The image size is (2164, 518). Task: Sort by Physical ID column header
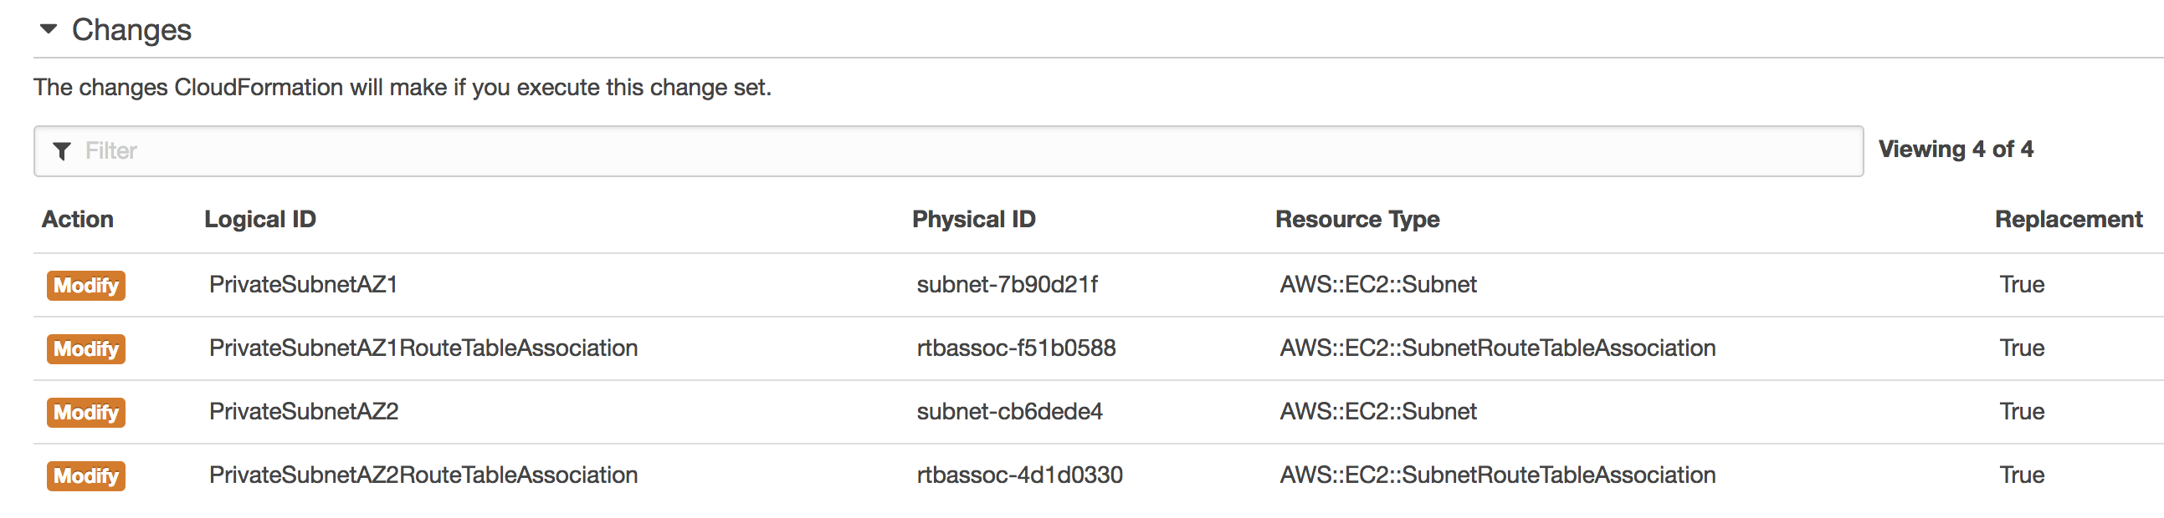click(972, 220)
